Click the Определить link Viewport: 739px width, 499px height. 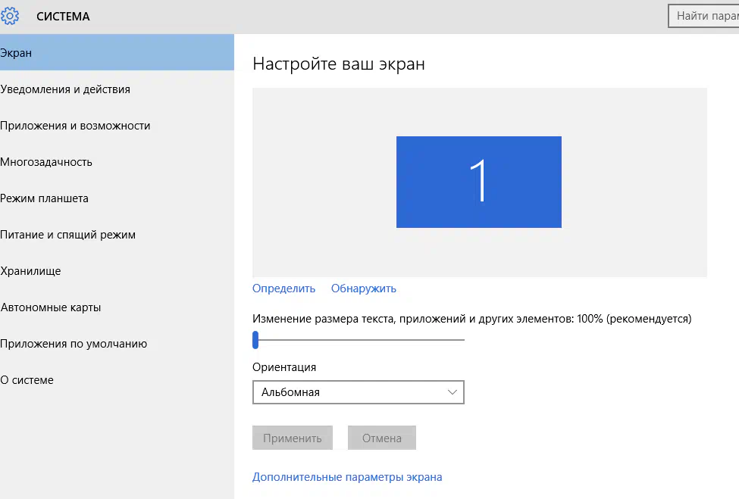283,288
